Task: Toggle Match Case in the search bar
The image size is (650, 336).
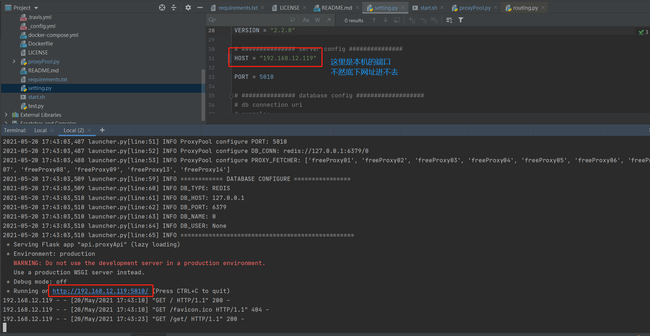Action: 306,20
